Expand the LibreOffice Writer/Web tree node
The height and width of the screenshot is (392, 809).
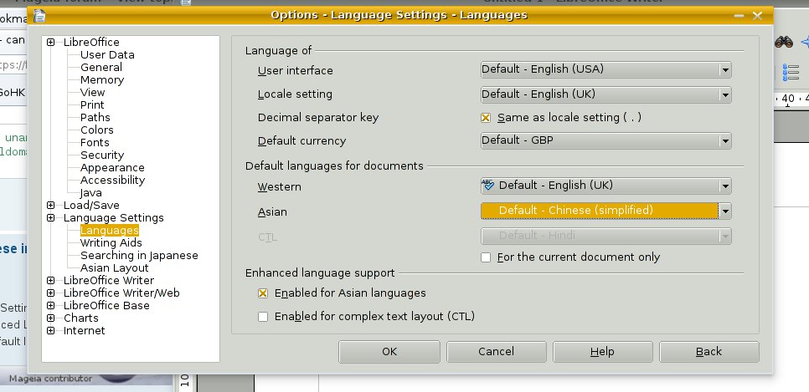coord(50,293)
